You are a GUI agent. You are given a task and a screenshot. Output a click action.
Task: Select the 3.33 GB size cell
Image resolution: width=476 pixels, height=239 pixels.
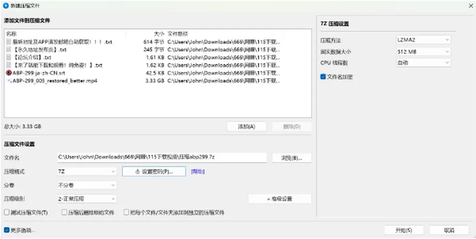click(155, 81)
